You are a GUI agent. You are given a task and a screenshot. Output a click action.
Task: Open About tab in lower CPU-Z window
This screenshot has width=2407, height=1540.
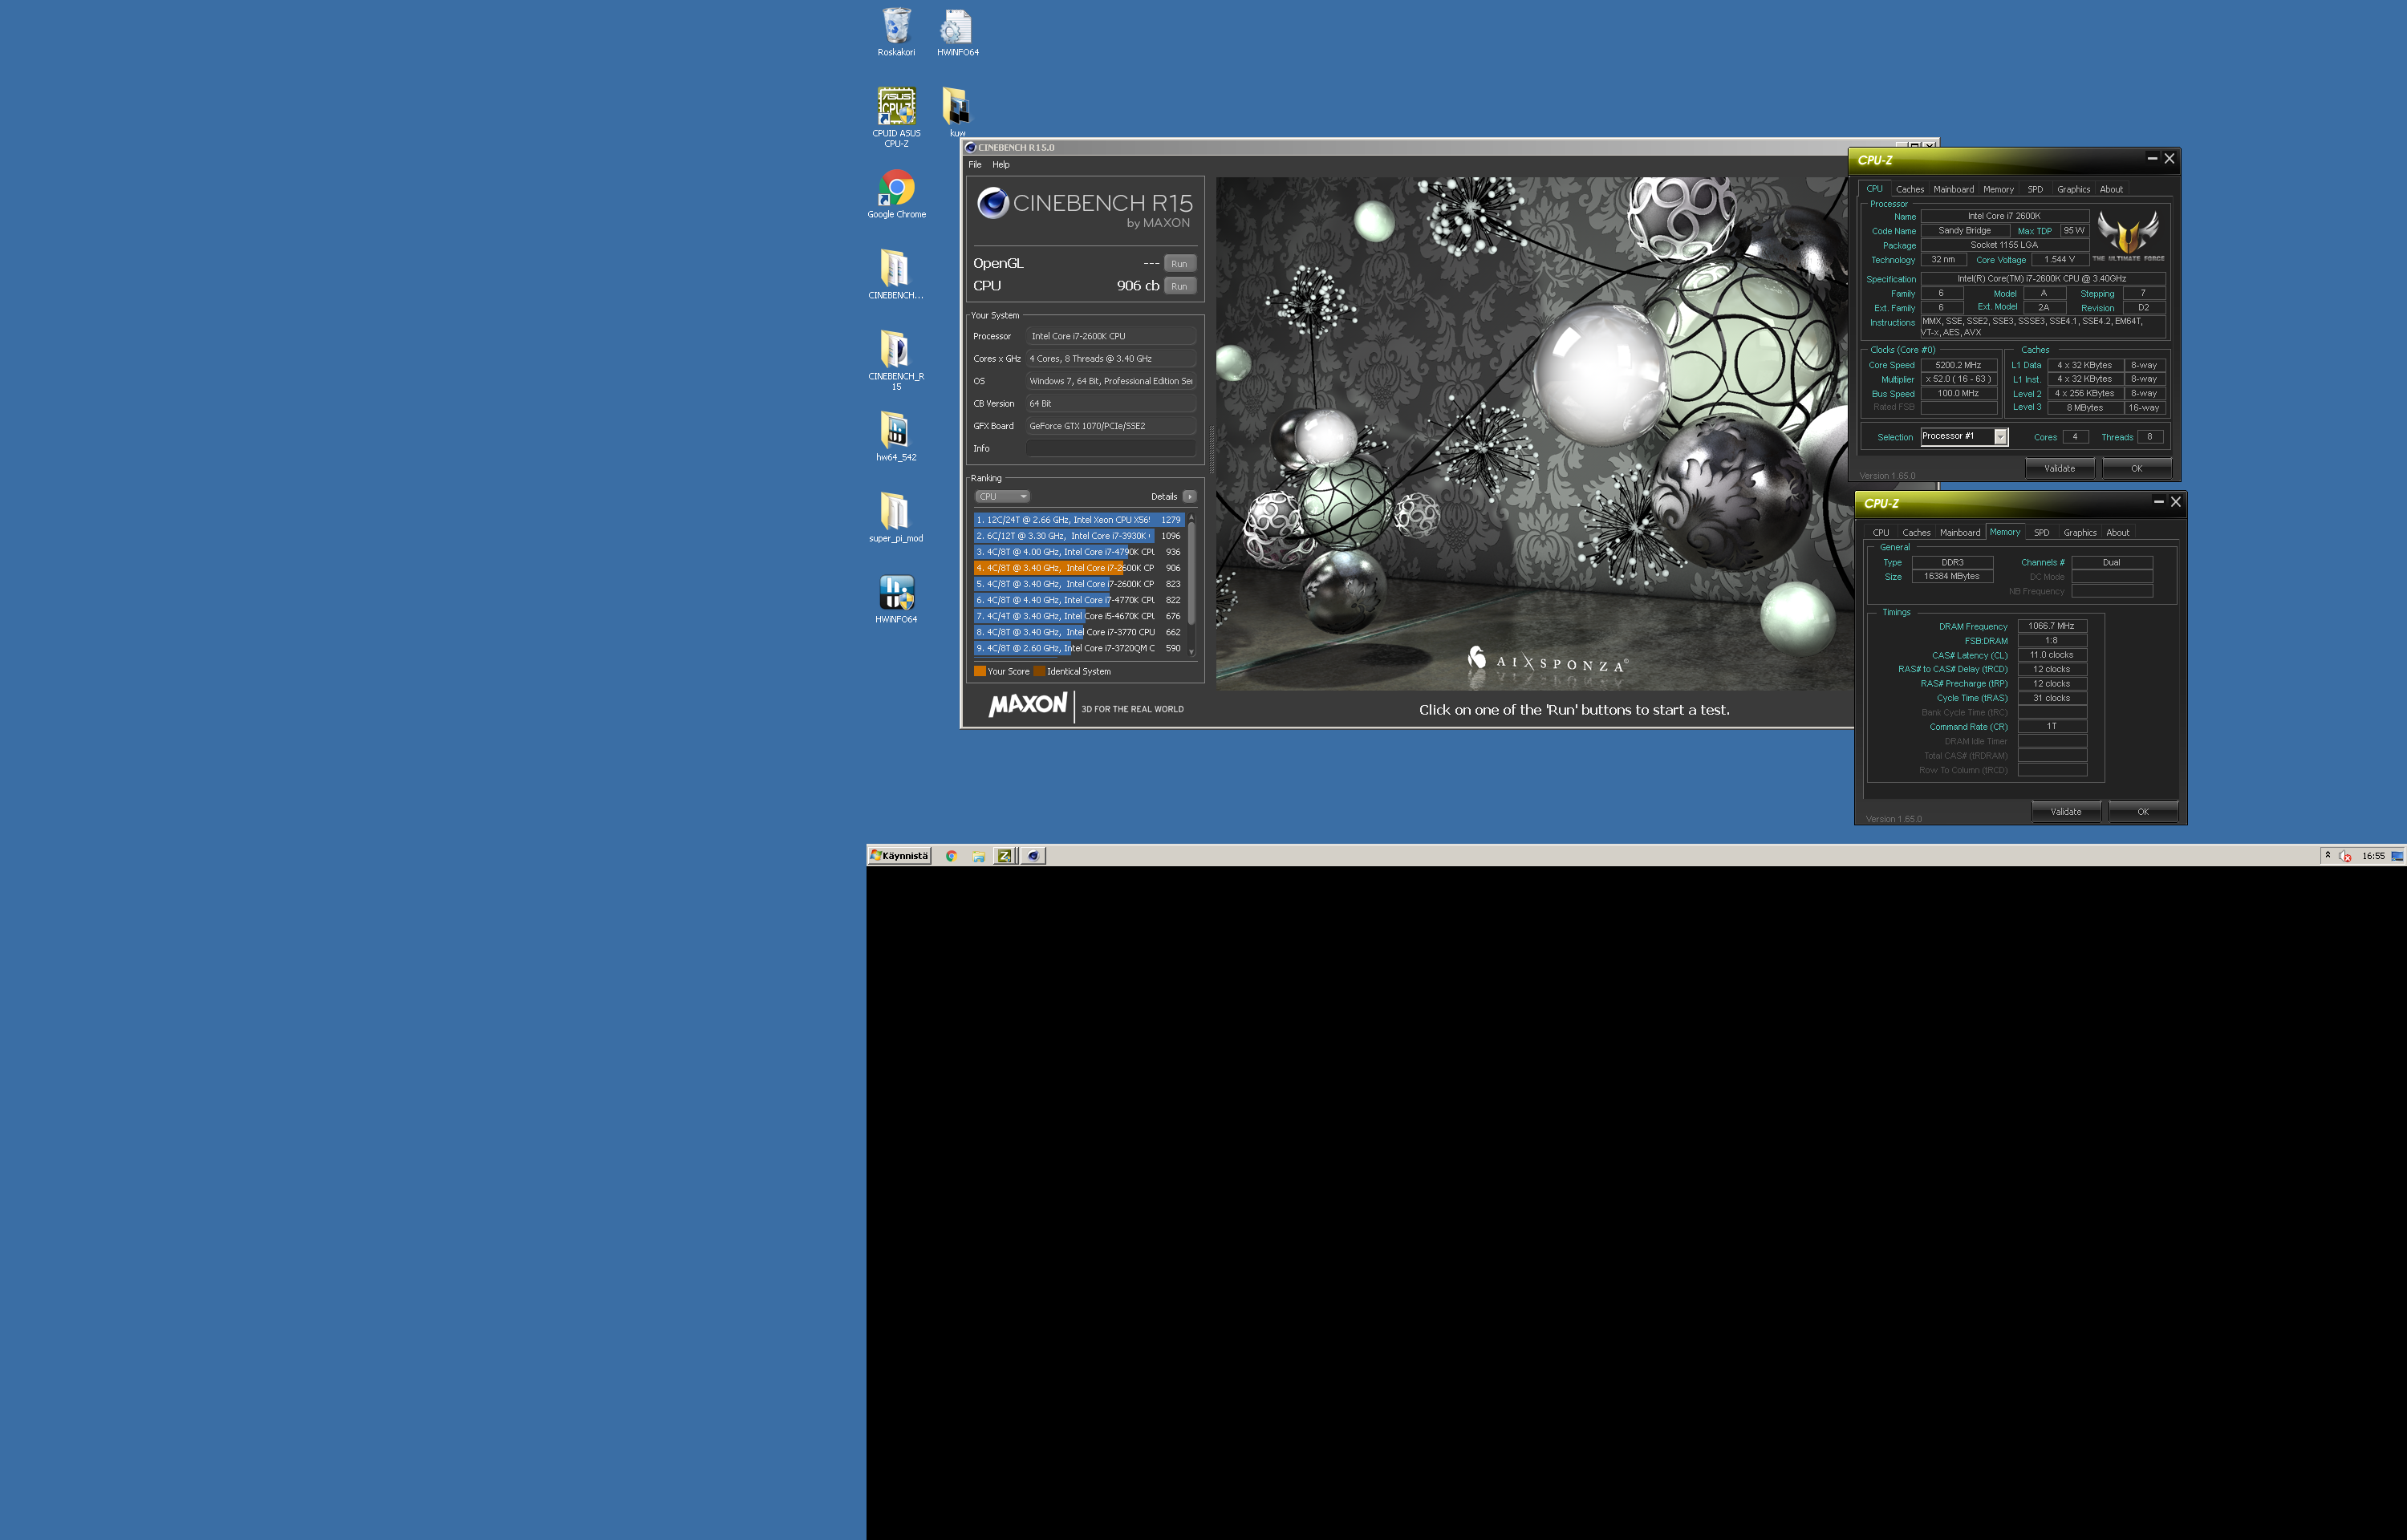2118,532
